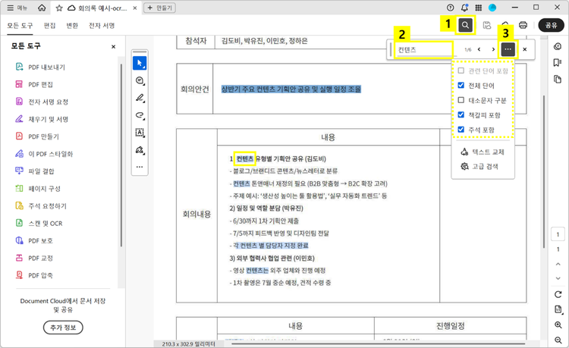The image size is (569, 348).
Task: Toggle the 관련 단어 포함 checkbox
Action: point(461,71)
